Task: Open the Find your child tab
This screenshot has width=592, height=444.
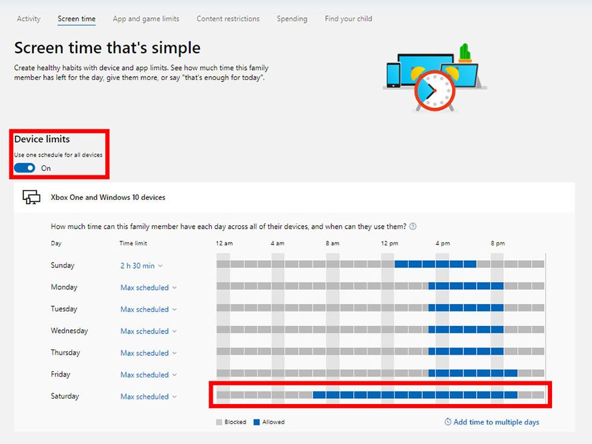Action: coord(348,19)
